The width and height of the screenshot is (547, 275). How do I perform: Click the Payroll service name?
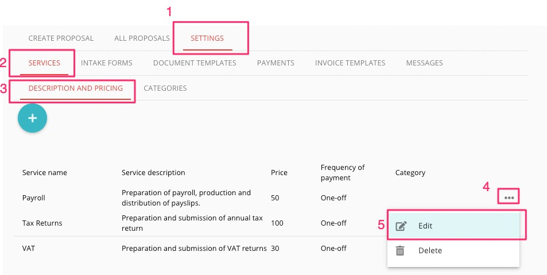click(x=34, y=198)
